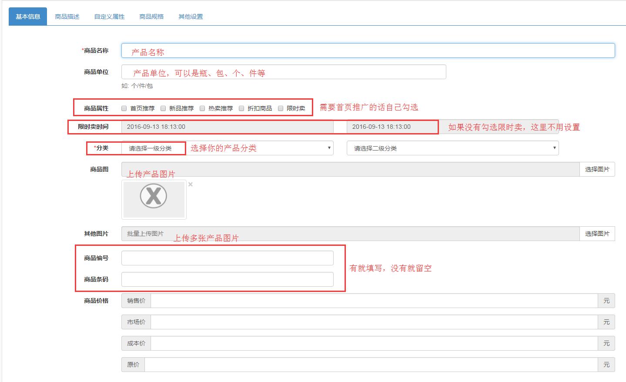
Task: Click the 批量上传图片 upload area
Action: pos(145,233)
